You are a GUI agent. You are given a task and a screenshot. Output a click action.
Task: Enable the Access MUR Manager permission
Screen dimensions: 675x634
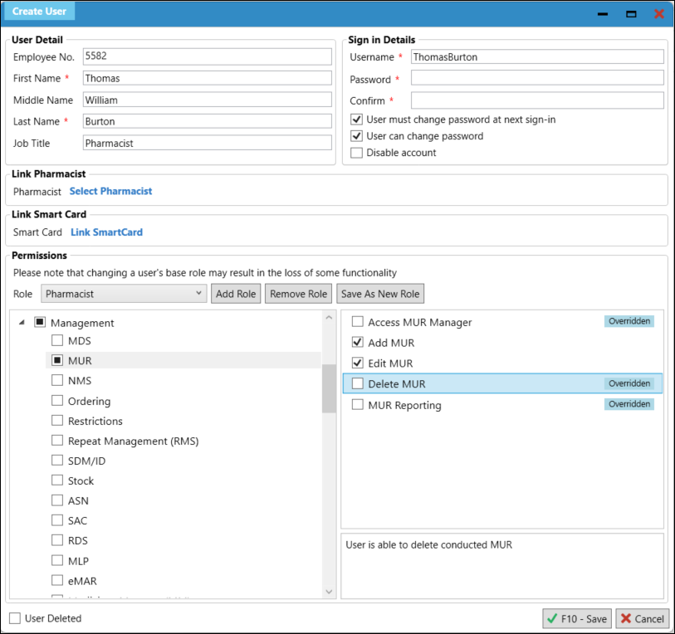(x=358, y=322)
